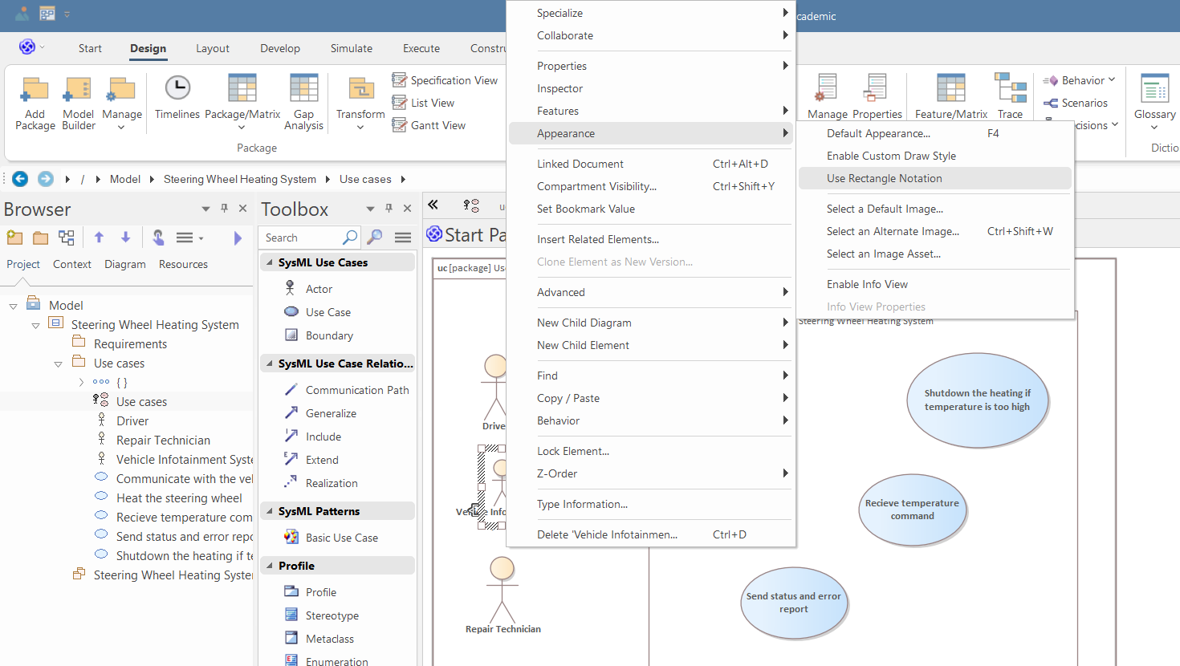Open the Browser toolbar hamburger menu
This screenshot has height=666, width=1180.
[x=189, y=238]
